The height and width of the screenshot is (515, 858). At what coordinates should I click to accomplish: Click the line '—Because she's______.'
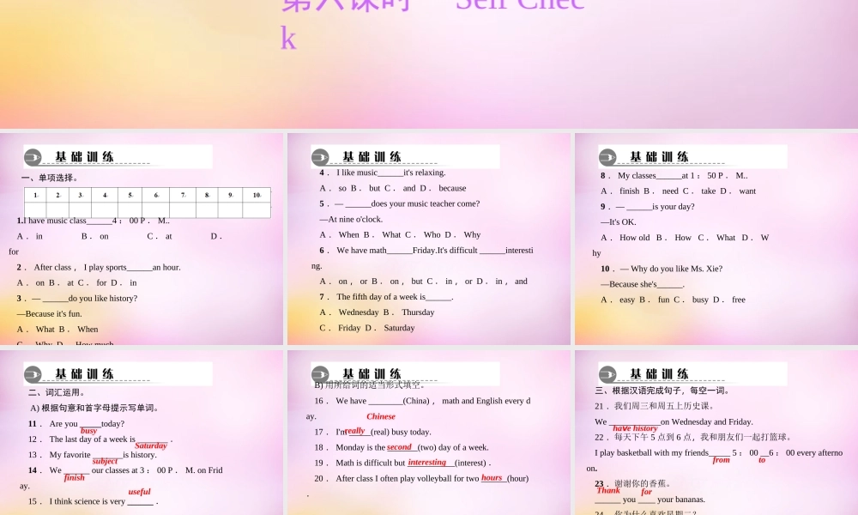pyautogui.click(x=643, y=284)
